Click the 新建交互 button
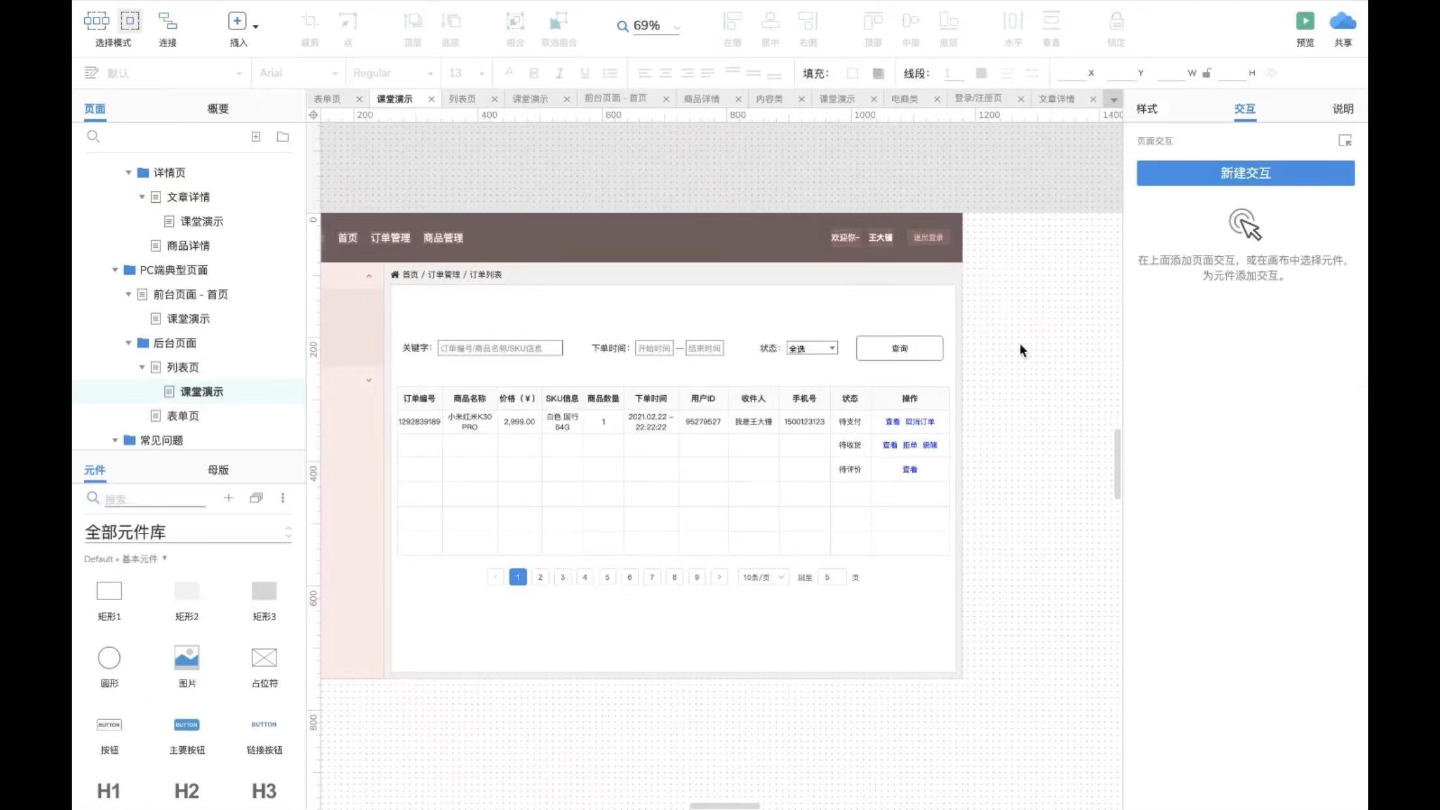The height and width of the screenshot is (810, 1440). 1245,173
